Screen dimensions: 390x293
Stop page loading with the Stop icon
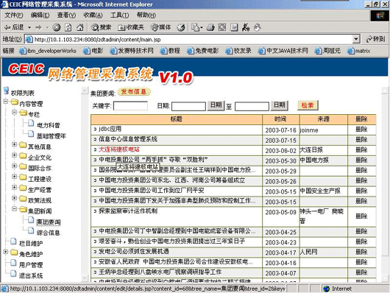(x=57, y=27)
